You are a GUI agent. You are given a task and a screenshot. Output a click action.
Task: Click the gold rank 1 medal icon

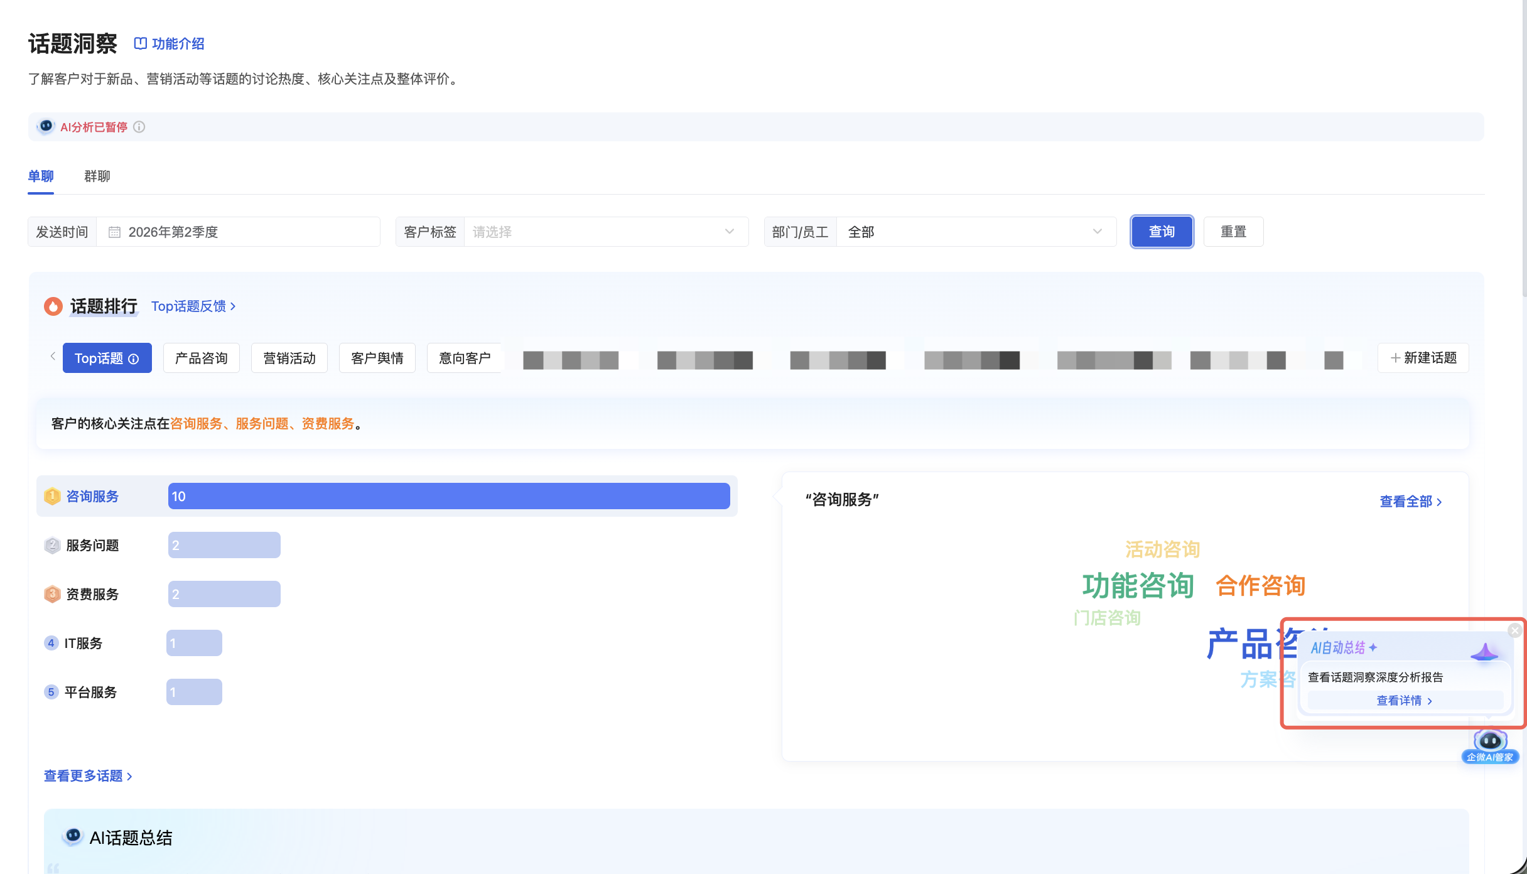pyautogui.click(x=52, y=496)
